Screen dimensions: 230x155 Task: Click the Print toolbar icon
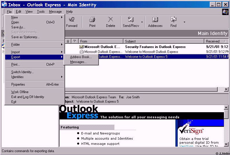92,20
